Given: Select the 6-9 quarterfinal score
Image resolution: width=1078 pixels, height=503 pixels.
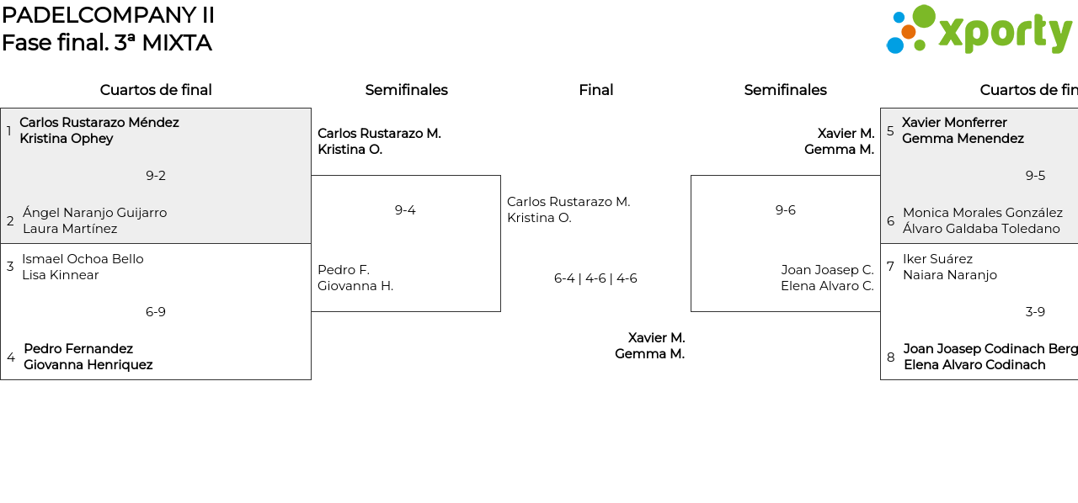Looking at the screenshot, I should point(156,312).
